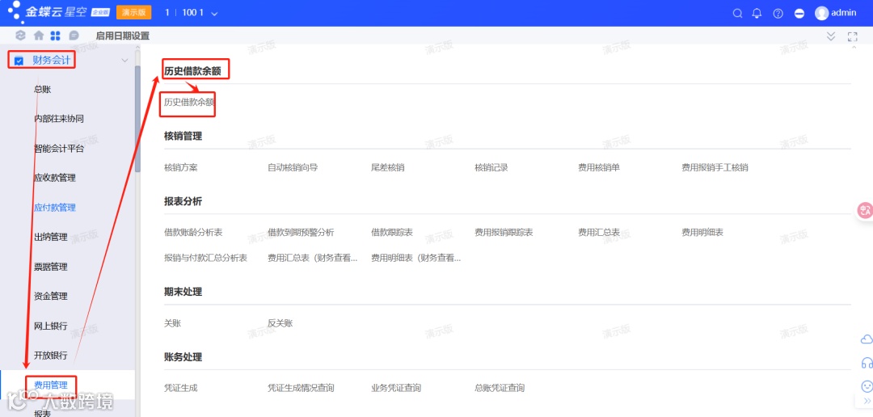Open 总账凭证查询 link
This screenshot has width=873, height=417.
coord(500,387)
